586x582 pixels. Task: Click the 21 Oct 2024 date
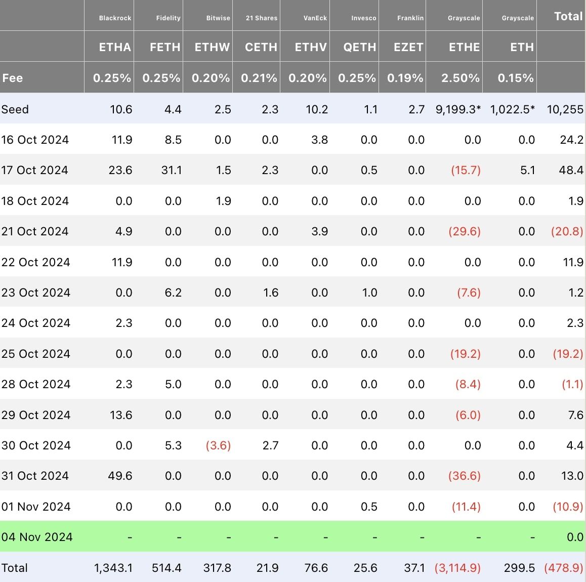(35, 231)
